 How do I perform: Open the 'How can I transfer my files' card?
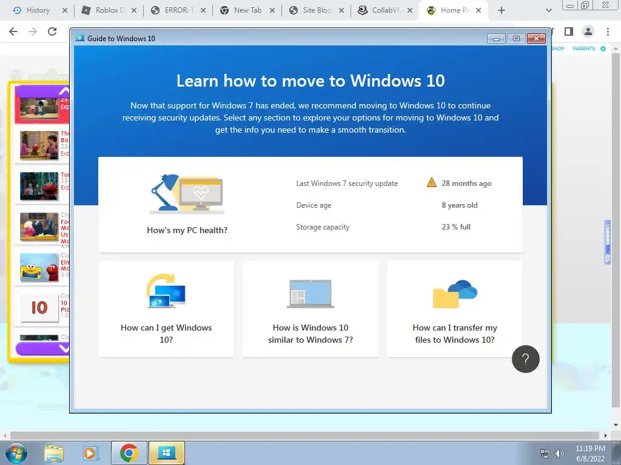point(455,309)
